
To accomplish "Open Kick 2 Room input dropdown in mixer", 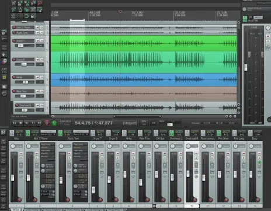I will tap(48, 134).
